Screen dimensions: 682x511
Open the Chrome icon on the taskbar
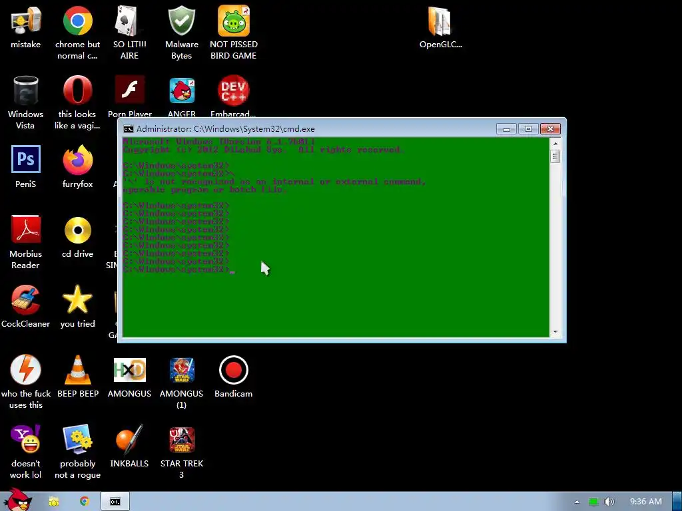click(x=85, y=502)
